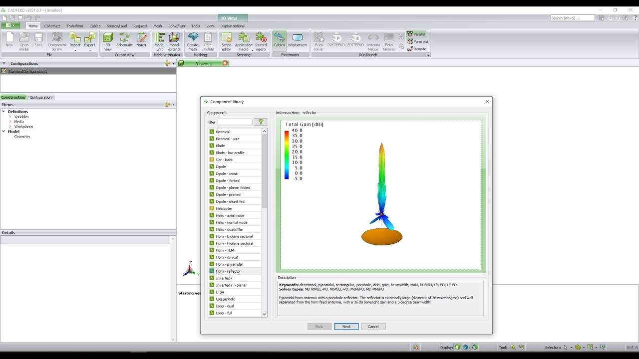
Task: Click the CEM validate icon
Action: (x=208, y=41)
